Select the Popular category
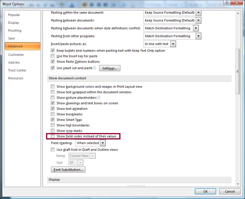 (x=22, y=15)
